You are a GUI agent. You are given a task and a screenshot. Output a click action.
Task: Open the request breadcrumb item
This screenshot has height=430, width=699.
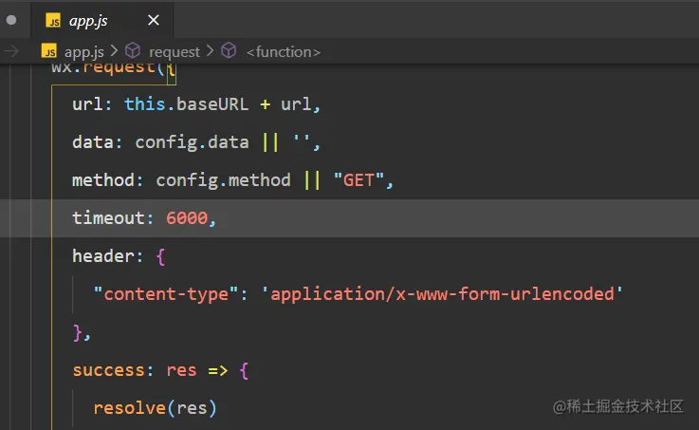pos(175,52)
